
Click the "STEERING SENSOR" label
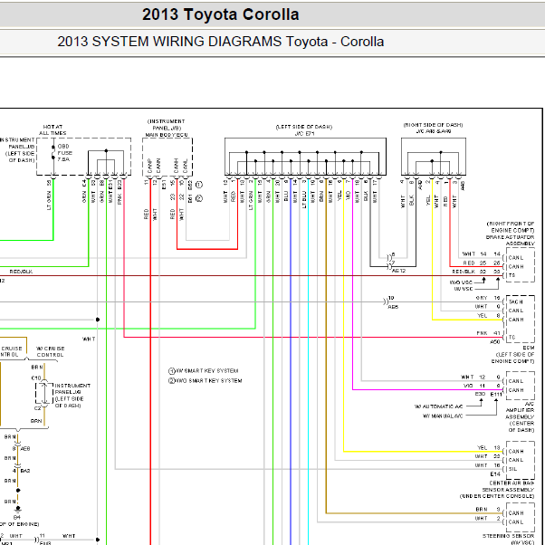pos(508,536)
